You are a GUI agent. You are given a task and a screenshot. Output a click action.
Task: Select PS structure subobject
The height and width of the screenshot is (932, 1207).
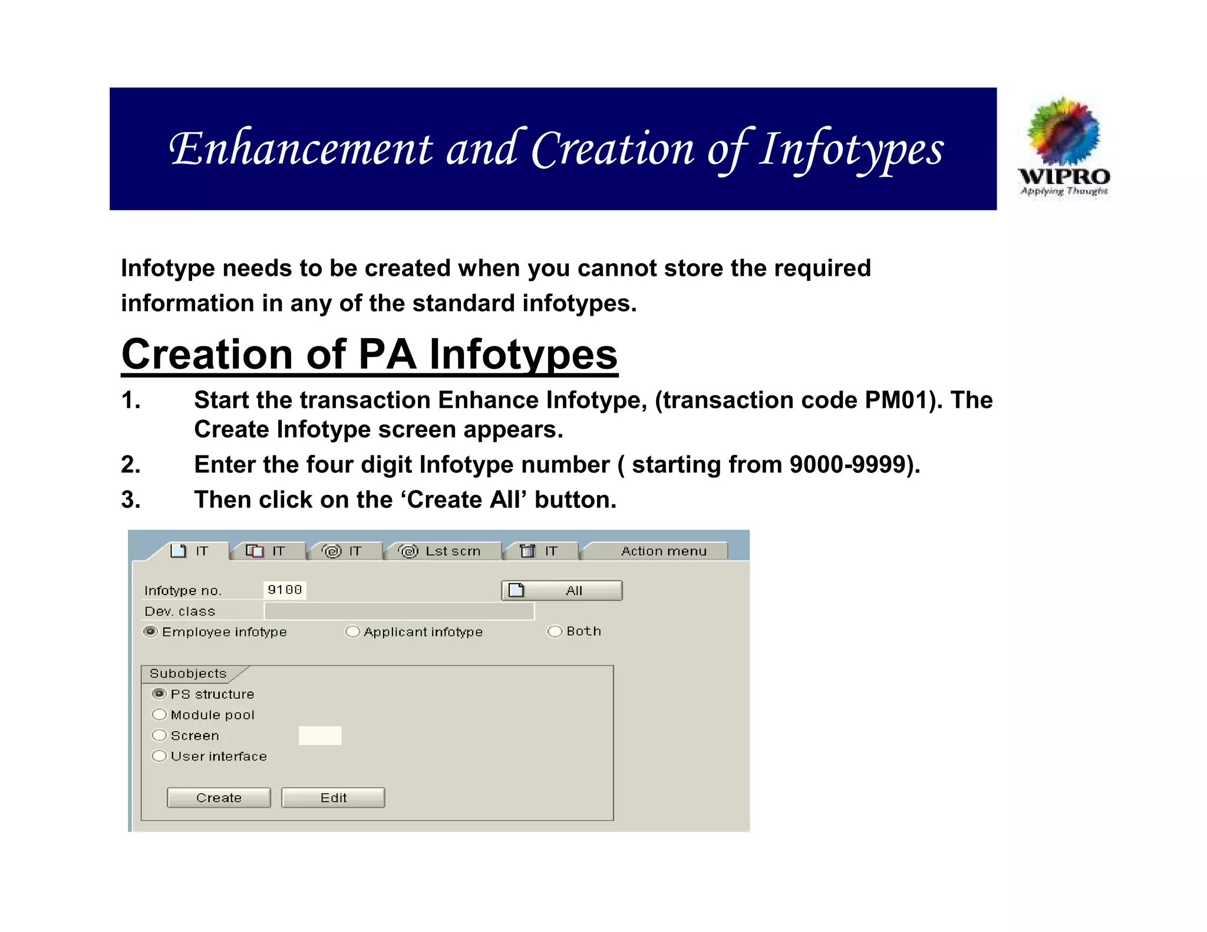[x=159, y=694]
